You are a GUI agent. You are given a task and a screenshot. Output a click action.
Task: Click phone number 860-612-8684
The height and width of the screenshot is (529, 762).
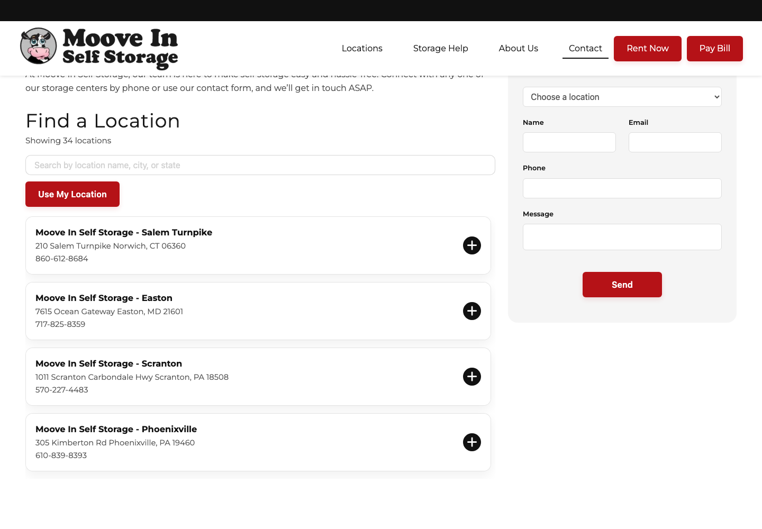(x=62, y=259)
